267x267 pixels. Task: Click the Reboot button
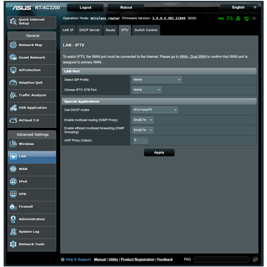126,7
